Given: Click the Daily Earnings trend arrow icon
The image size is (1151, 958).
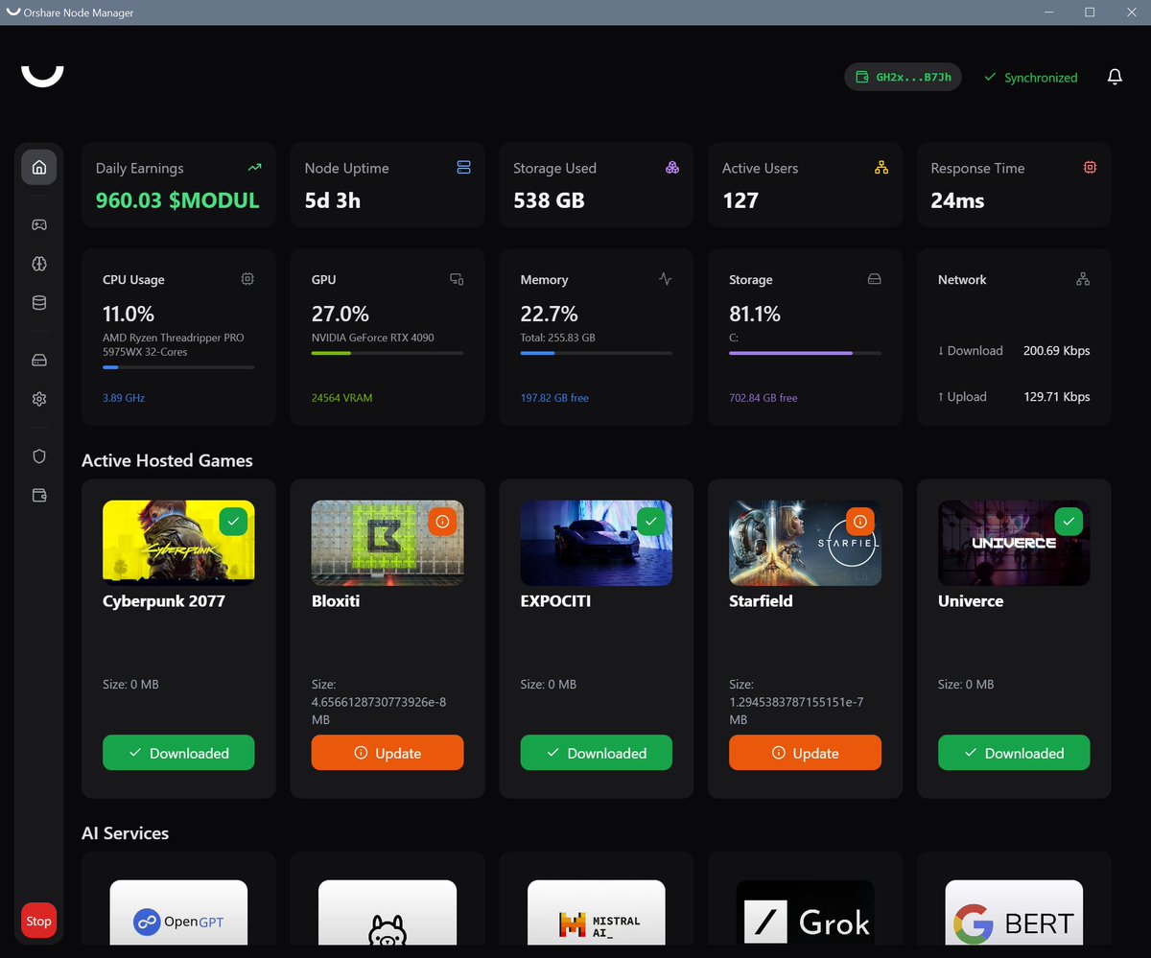Looking at the screenshot, I should pos(254,167).
